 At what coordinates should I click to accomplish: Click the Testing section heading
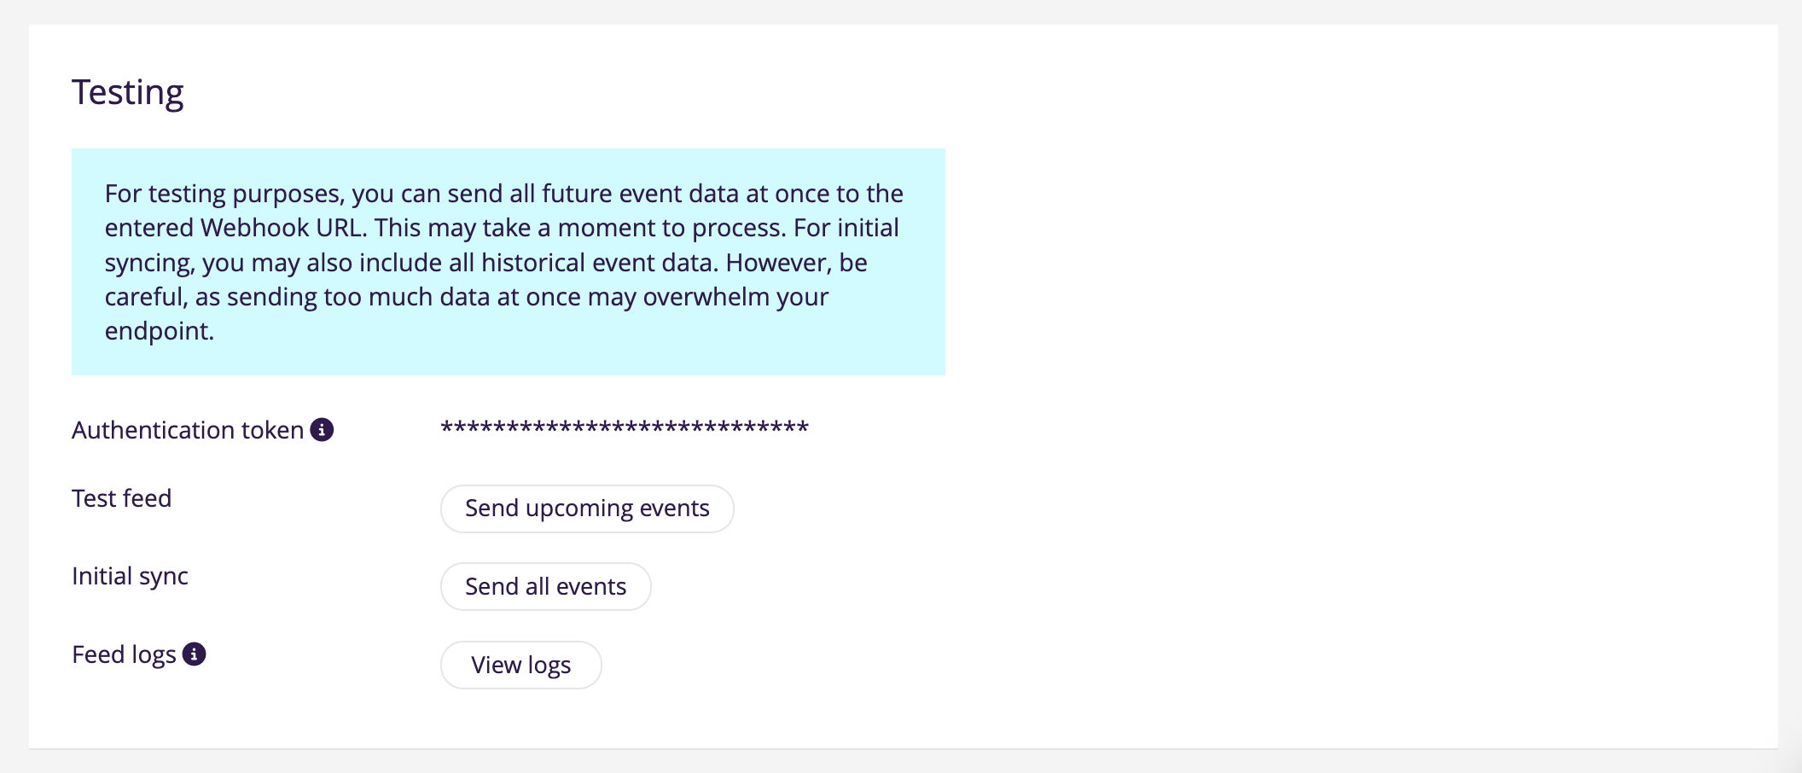click(x=128, y=92)
